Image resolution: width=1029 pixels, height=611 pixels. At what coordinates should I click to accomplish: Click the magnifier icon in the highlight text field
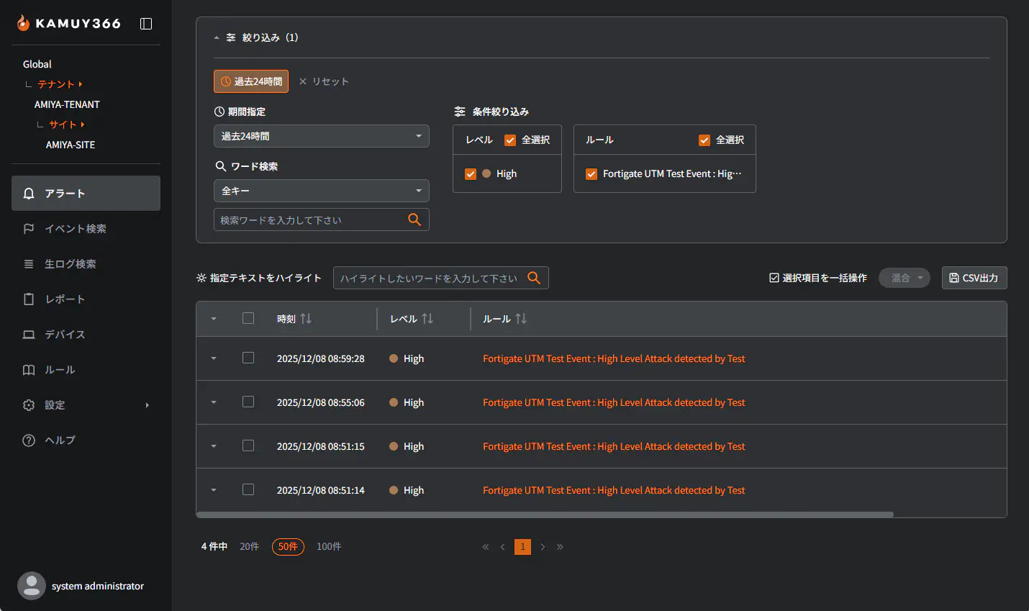pos(534,278)
